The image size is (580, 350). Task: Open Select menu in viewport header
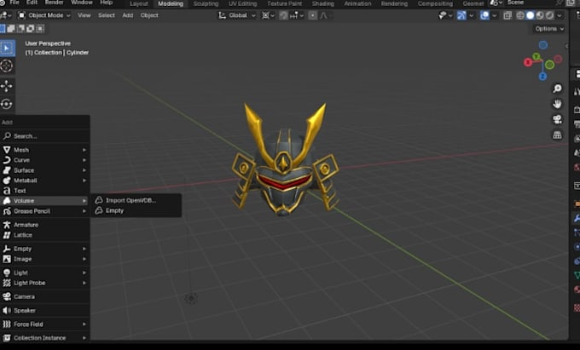[106, 15]
